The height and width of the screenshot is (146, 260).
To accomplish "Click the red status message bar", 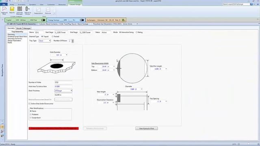I will click(54, 129).
